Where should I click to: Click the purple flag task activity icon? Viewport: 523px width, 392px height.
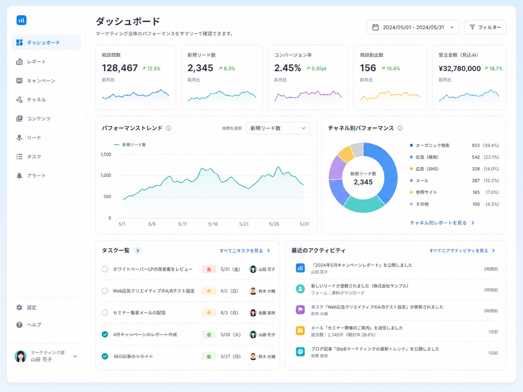[x=300, y=310]
